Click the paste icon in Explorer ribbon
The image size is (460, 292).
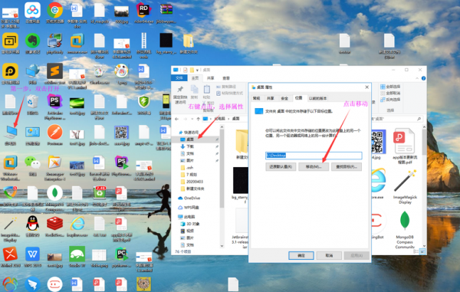pyautogui.click(x=206, y=90)
